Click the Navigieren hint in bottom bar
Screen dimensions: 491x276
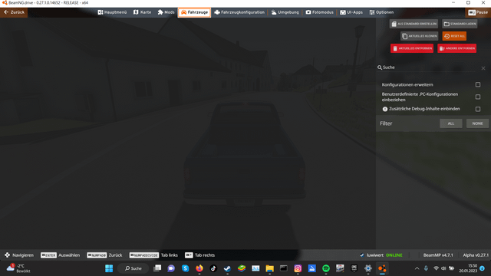point(19,255)
